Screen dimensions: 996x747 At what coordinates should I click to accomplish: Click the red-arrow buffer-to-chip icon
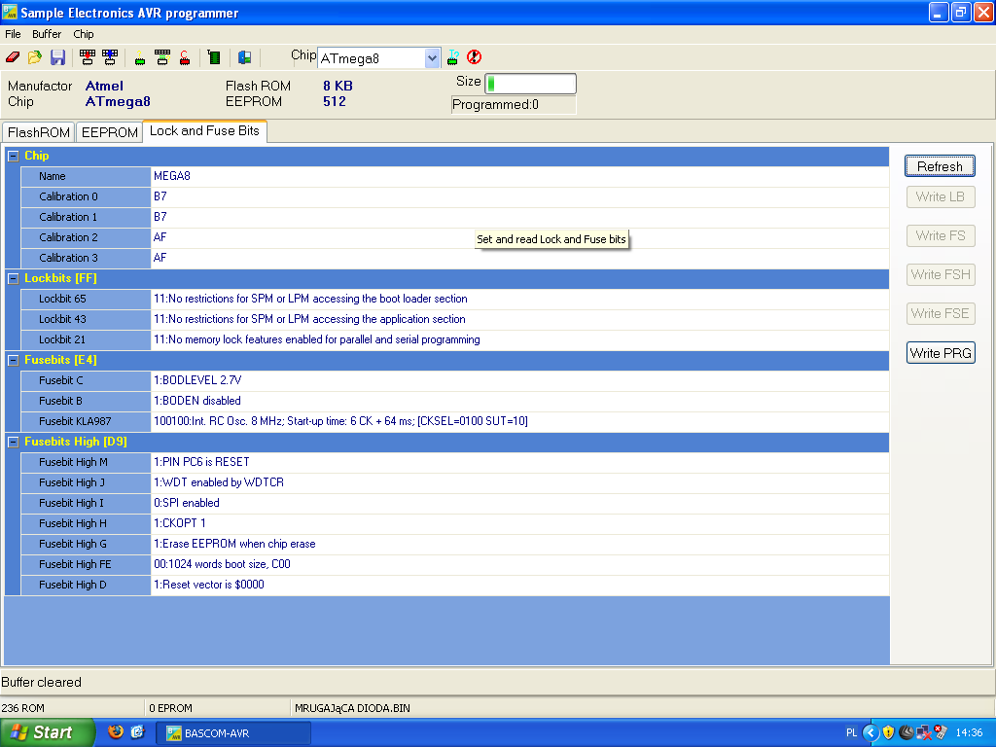(87, 57)
